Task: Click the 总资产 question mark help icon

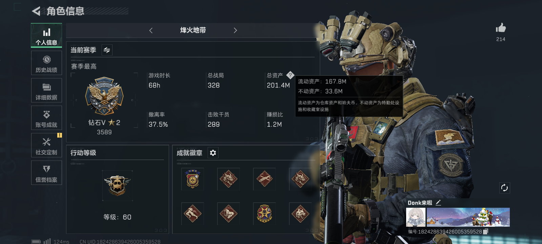Action: (290, 75)
